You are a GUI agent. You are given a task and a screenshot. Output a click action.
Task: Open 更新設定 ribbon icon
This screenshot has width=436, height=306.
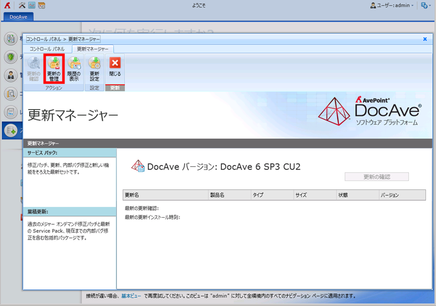point(94,69)
